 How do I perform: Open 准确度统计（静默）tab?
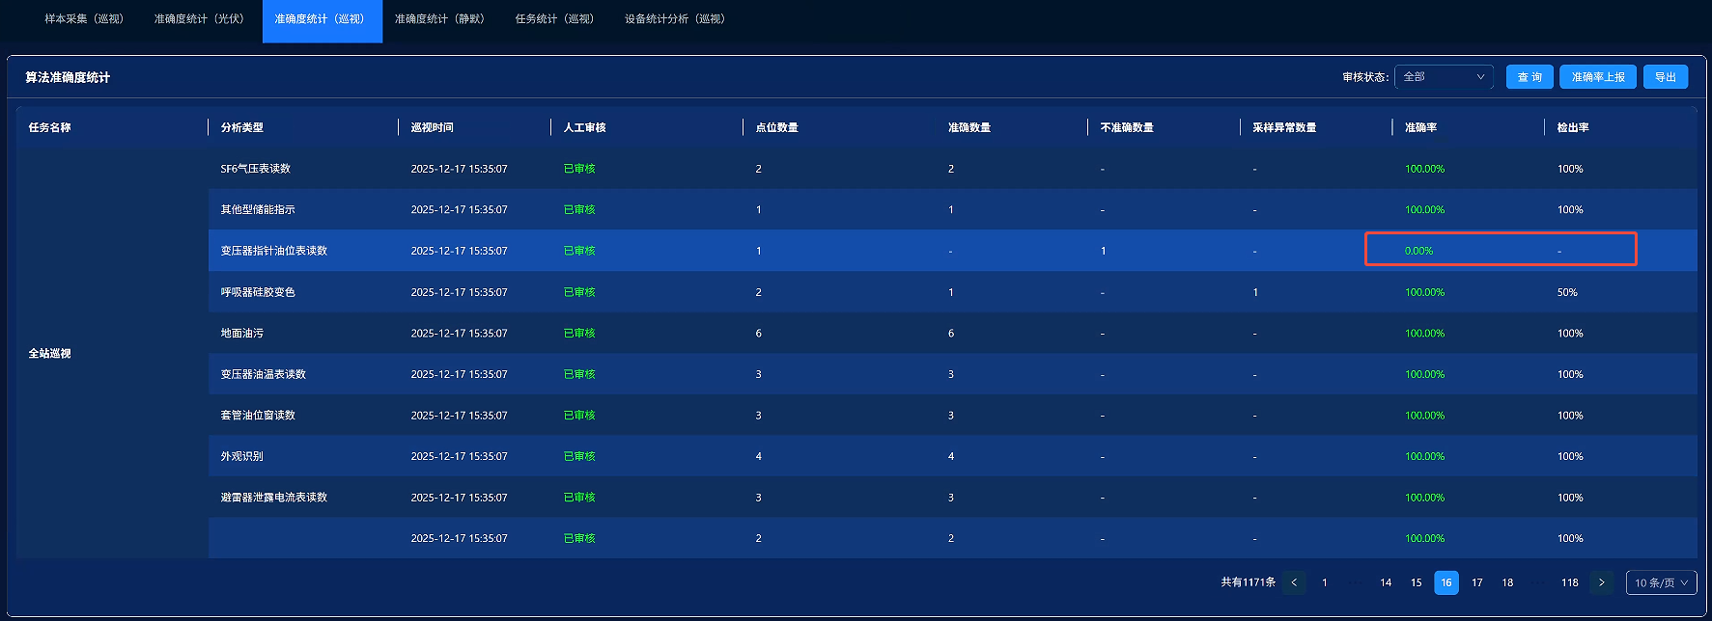tap(440, 19)
